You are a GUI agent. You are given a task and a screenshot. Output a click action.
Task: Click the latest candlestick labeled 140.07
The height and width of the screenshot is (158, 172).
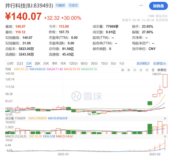coord(165,81)
